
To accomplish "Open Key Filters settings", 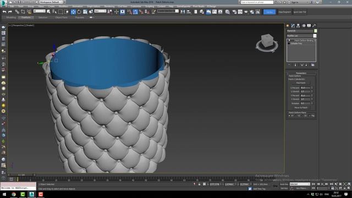I will tap(301, 188).
